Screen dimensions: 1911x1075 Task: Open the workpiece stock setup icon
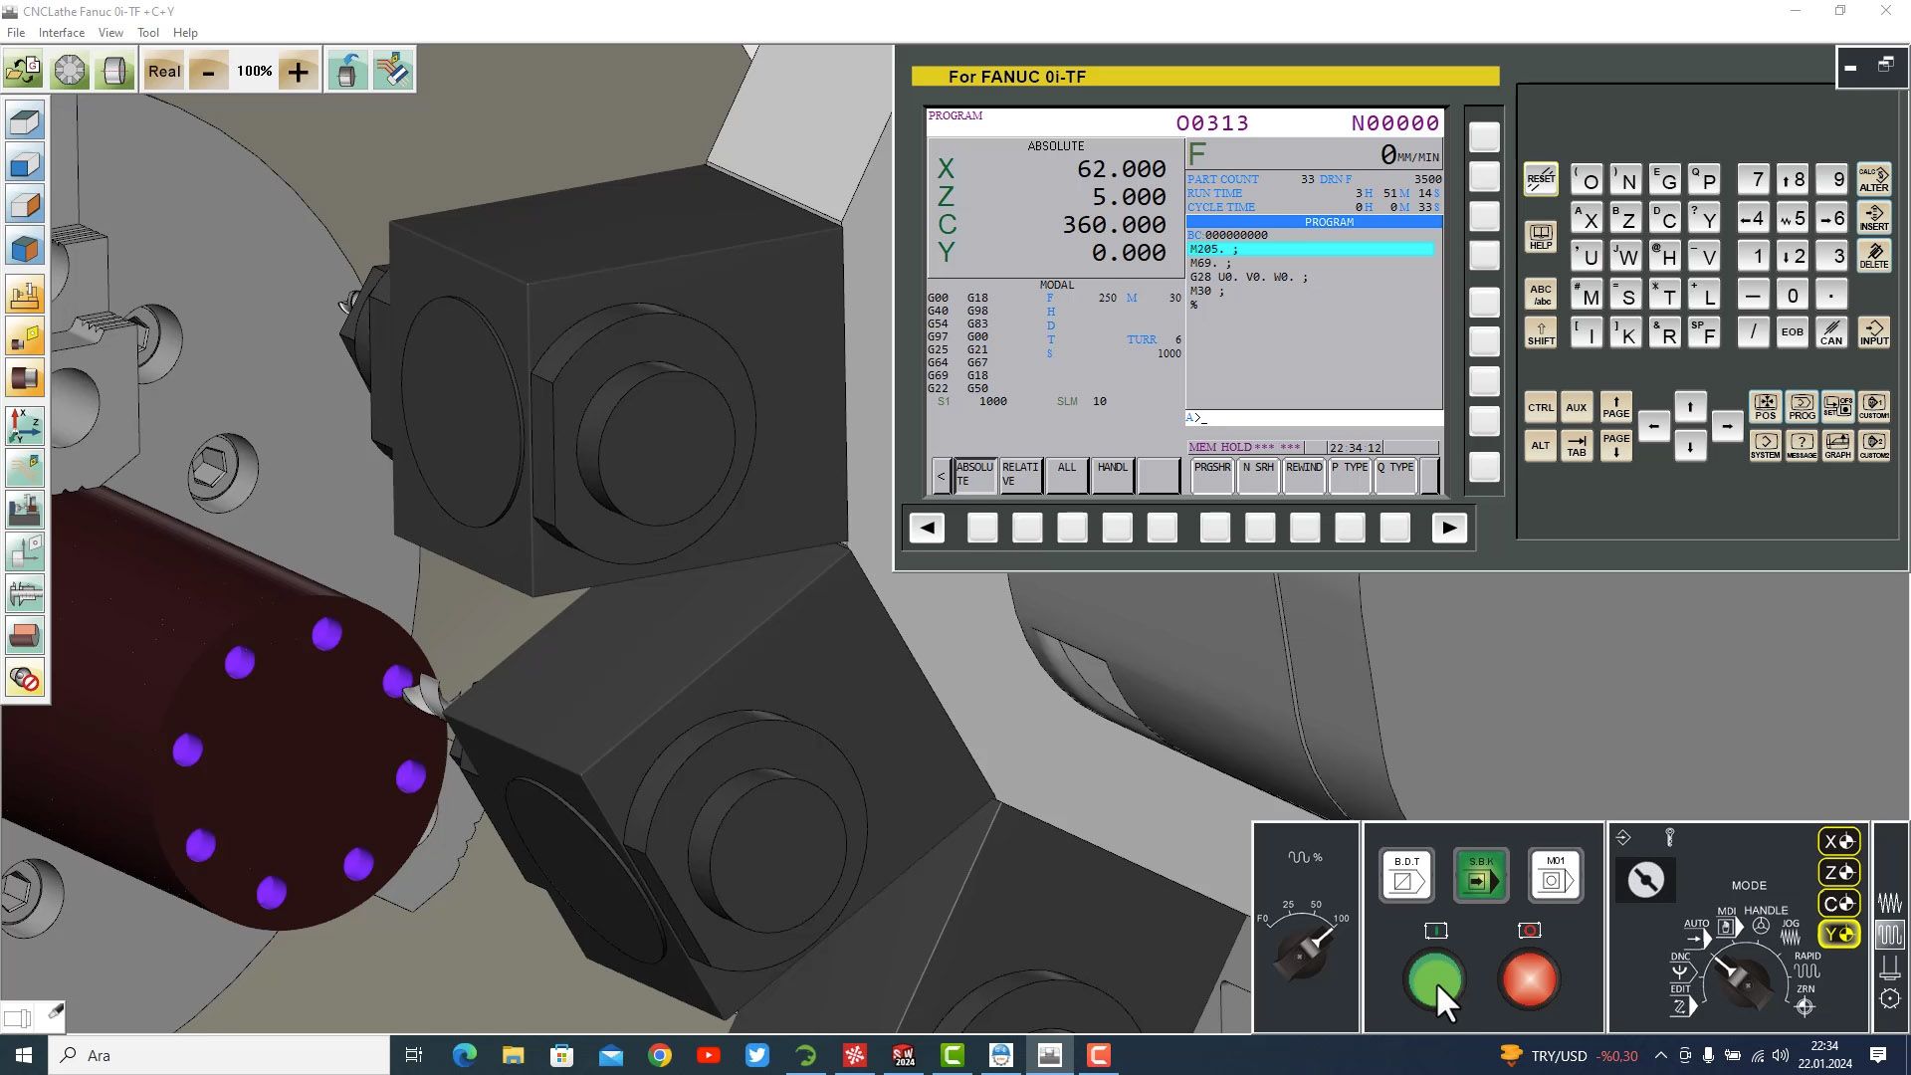click(25, 379)
